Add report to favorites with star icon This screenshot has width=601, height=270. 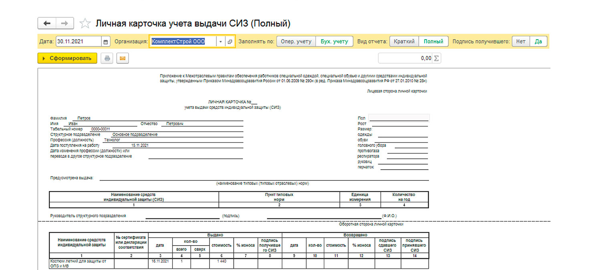[85, 24]
